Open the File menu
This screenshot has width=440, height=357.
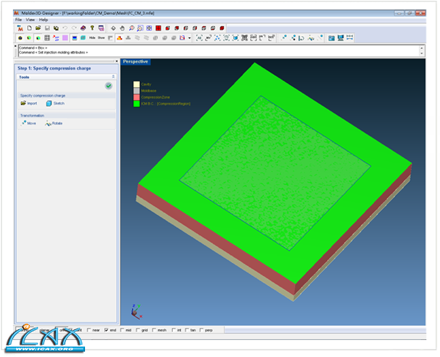[x=19, y=20]
